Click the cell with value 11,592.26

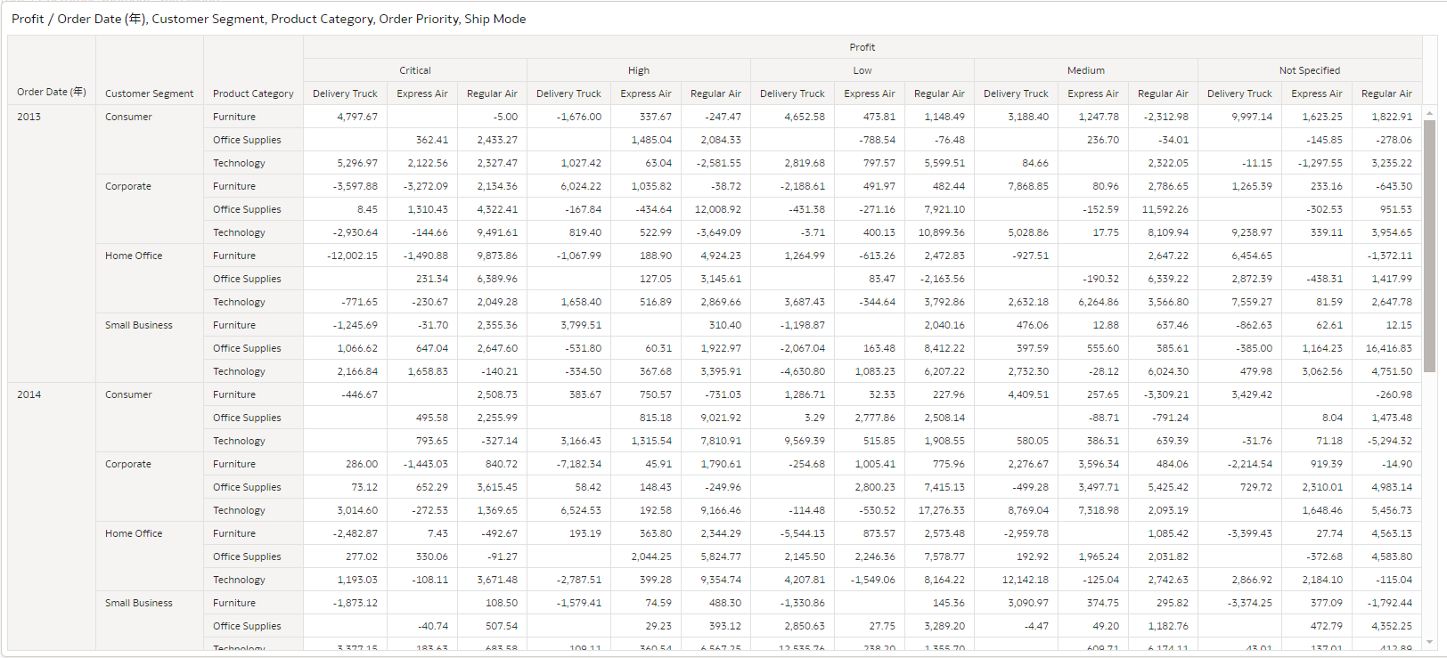pos(1163,209)
